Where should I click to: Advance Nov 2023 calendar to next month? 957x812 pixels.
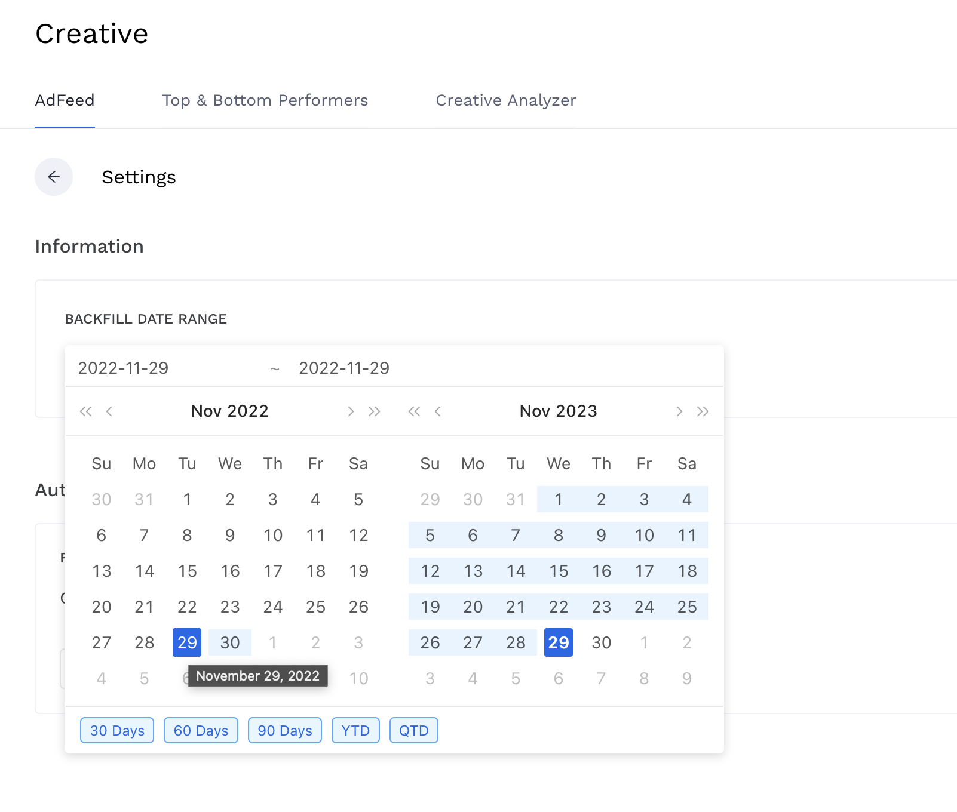point(679,411)
